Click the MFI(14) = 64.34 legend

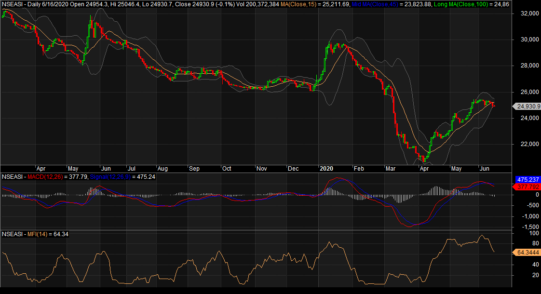(48, 234)
